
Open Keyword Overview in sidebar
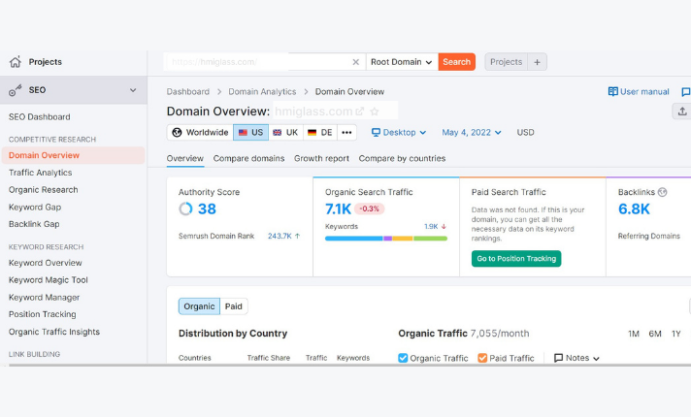coord(45,263)
